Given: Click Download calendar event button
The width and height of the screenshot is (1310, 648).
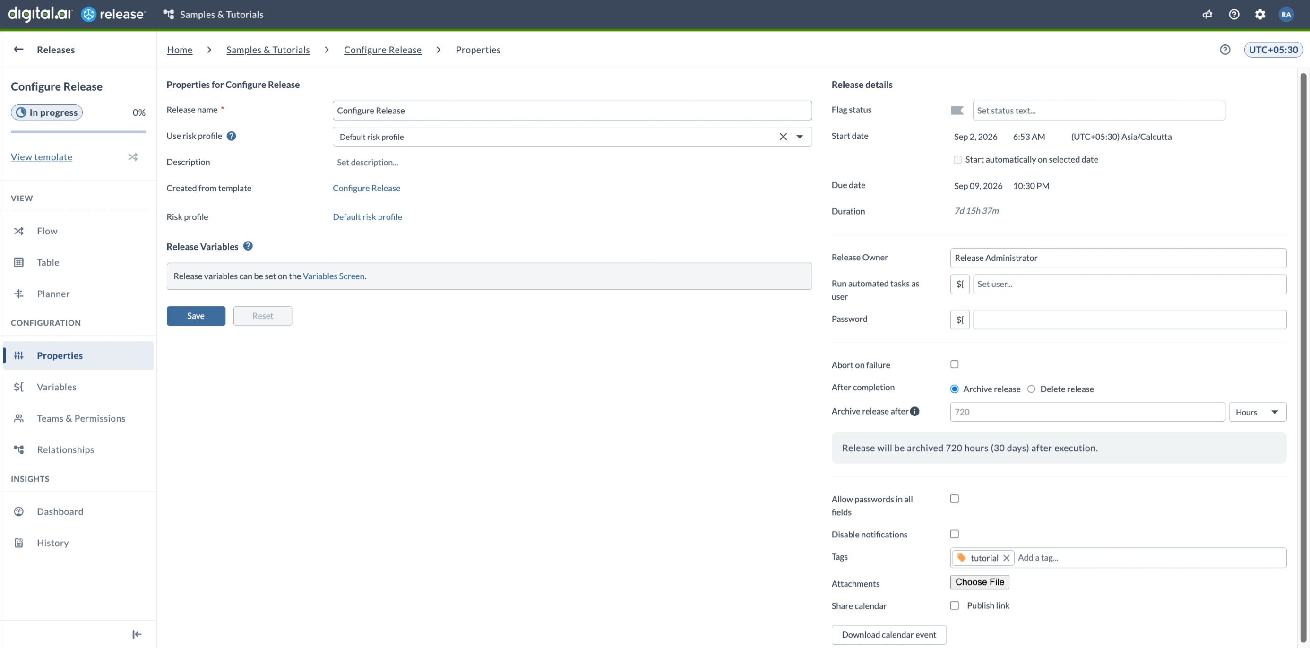Looking at the screenshot, I should tap(888, 634).
